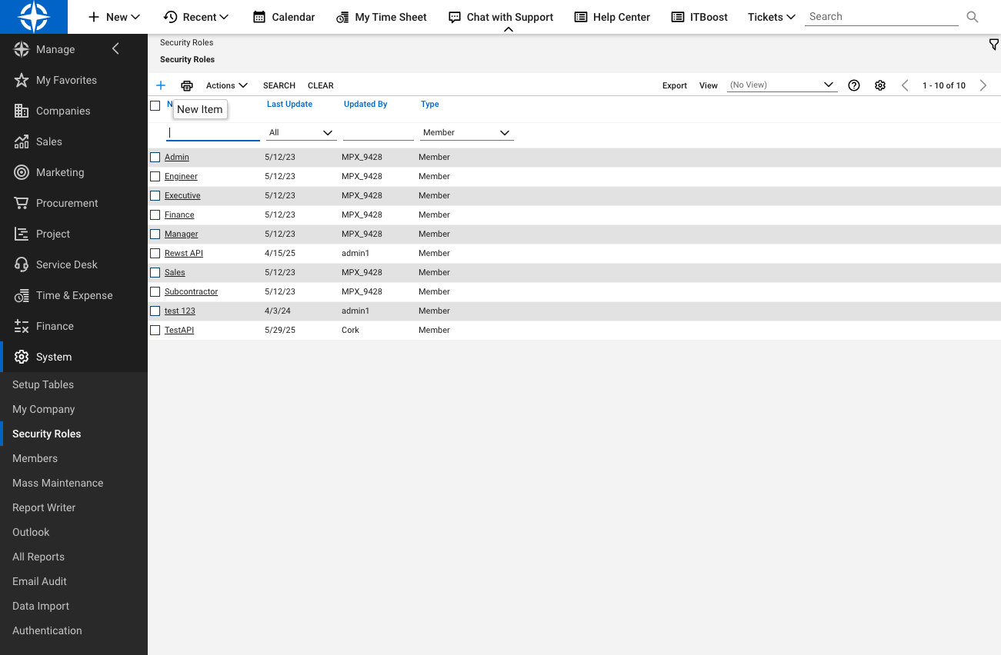
Task: Open Sales module in sidebar
Action: [48, 141]
